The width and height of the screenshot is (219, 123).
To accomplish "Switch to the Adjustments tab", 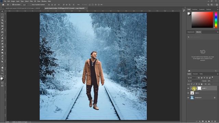I will (x=191, y=32).
